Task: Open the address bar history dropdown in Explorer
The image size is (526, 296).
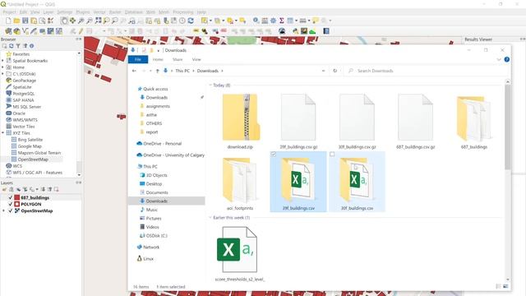Action: tap(323, 71)
